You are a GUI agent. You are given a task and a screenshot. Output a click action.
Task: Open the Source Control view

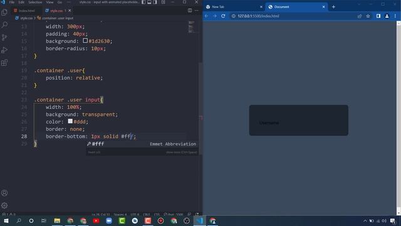click(x=4, y=38)
